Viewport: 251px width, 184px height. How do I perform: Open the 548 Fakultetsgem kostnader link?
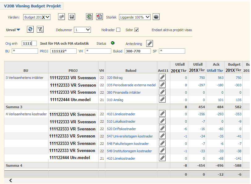click(128, 144)
